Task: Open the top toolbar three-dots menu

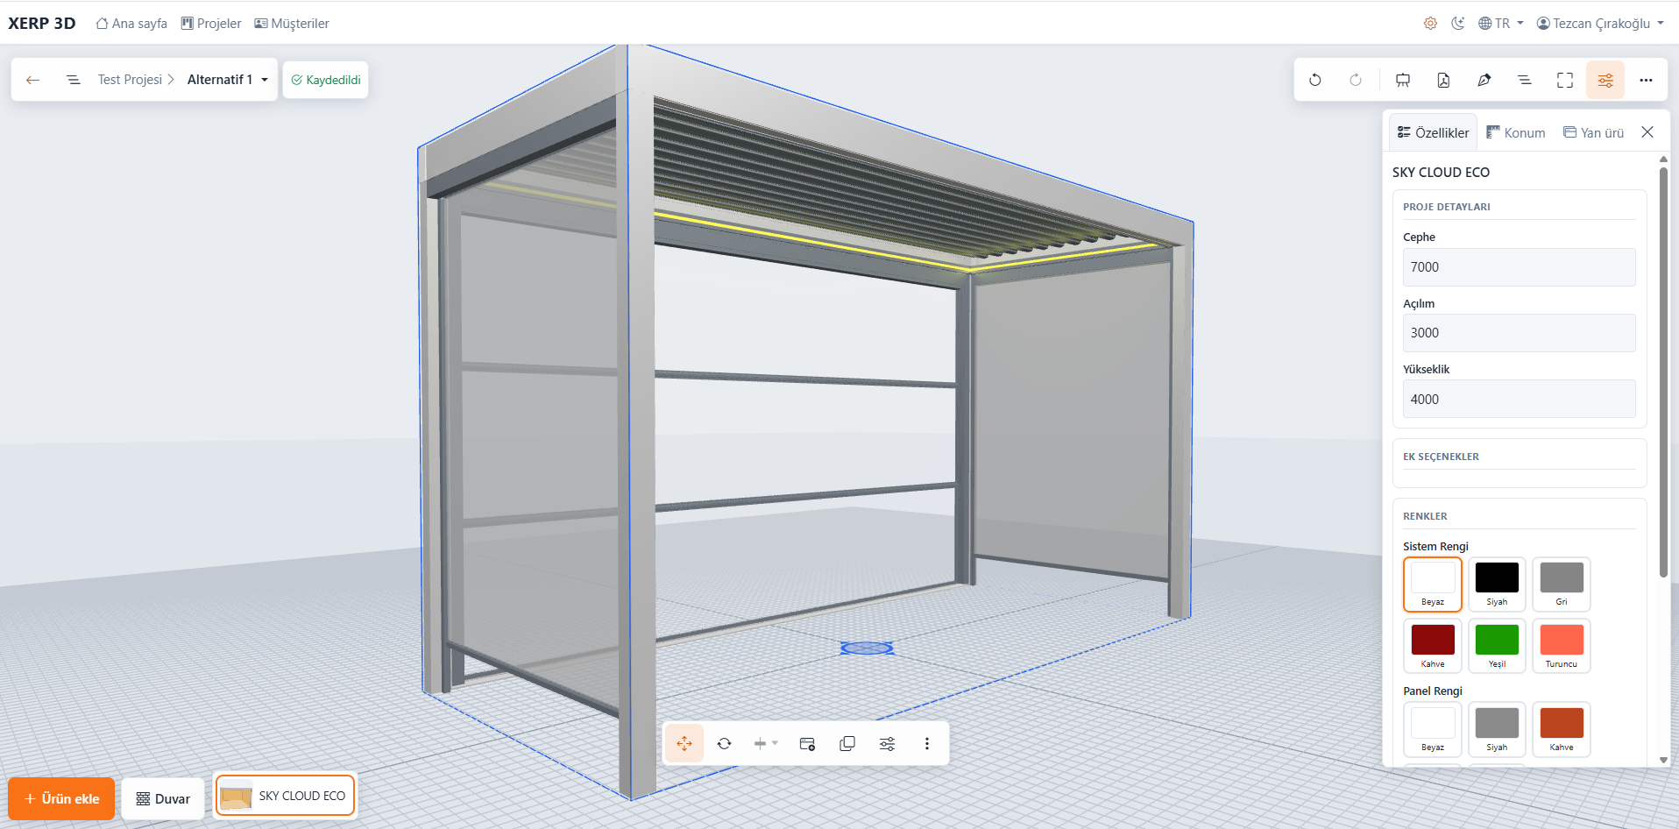Action: tap(1646, 80)
